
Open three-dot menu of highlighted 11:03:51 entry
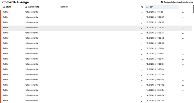(x=183, y=28)
